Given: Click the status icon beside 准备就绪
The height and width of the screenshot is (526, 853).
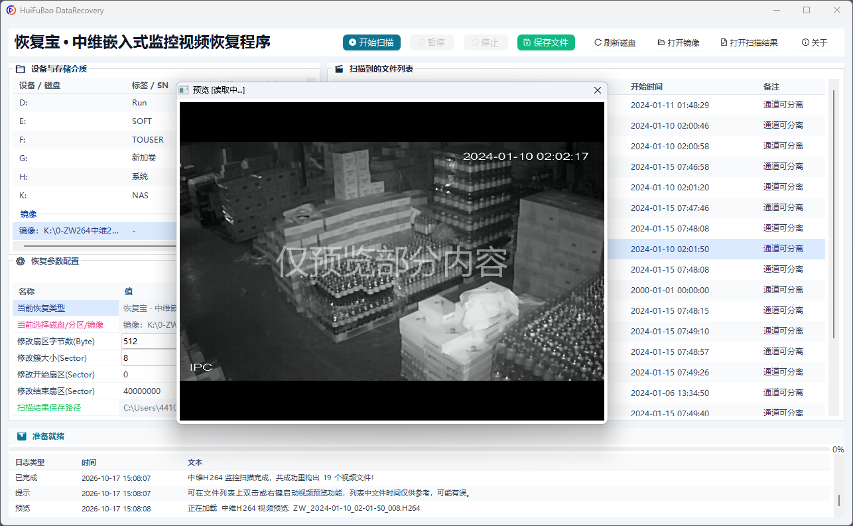Looking at the screenshot, I should click(x=22, y=436).
